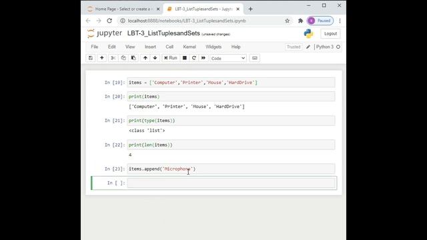Open a new browser tab
Image resolution: width=427 pixels, height=240 pixels.
250,9
